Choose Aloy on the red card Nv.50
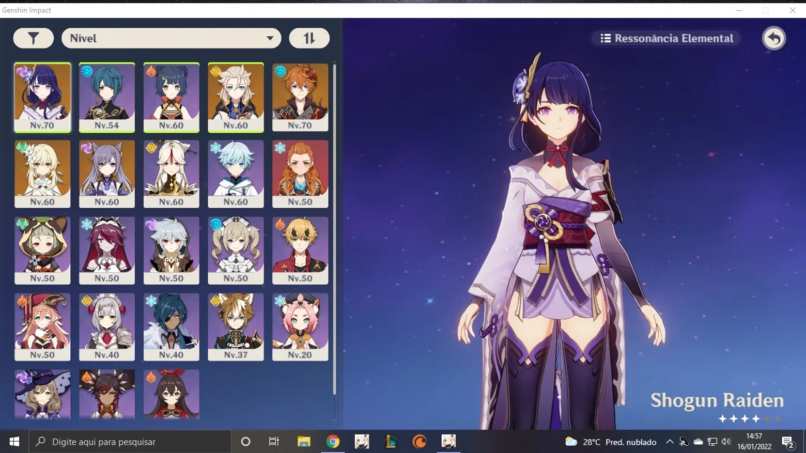This screenshot has width=806, height=453. point(300,174)
